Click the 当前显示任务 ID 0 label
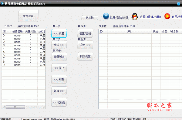 coord(124,26)
